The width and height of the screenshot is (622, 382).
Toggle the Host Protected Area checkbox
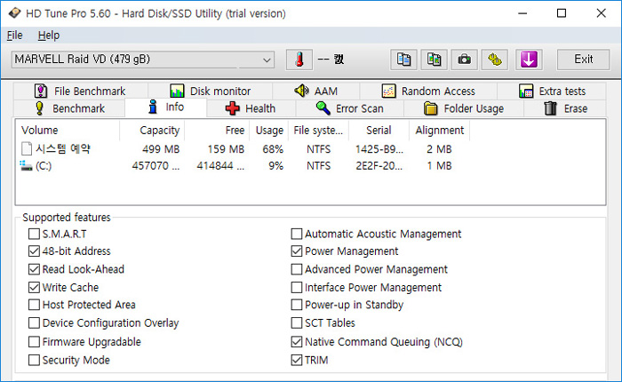click(34, 305)
